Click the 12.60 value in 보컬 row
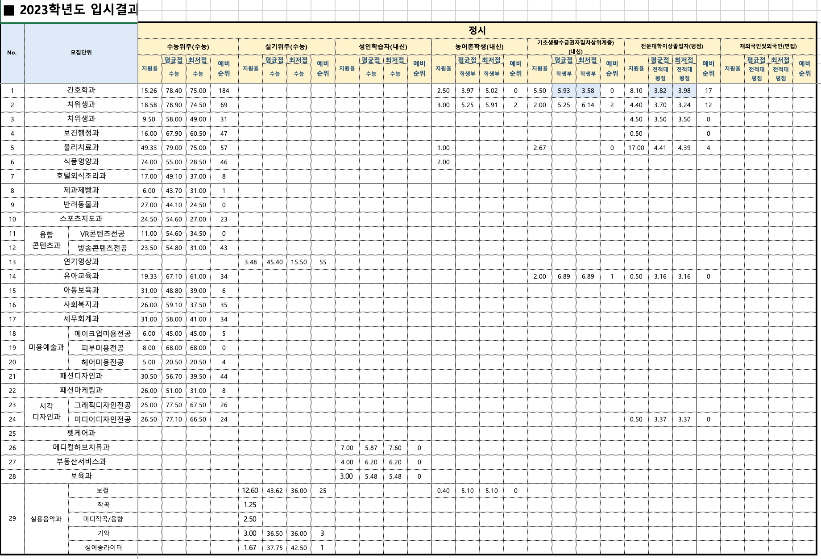Screen dimensions: 821x559 pos(250,490)
